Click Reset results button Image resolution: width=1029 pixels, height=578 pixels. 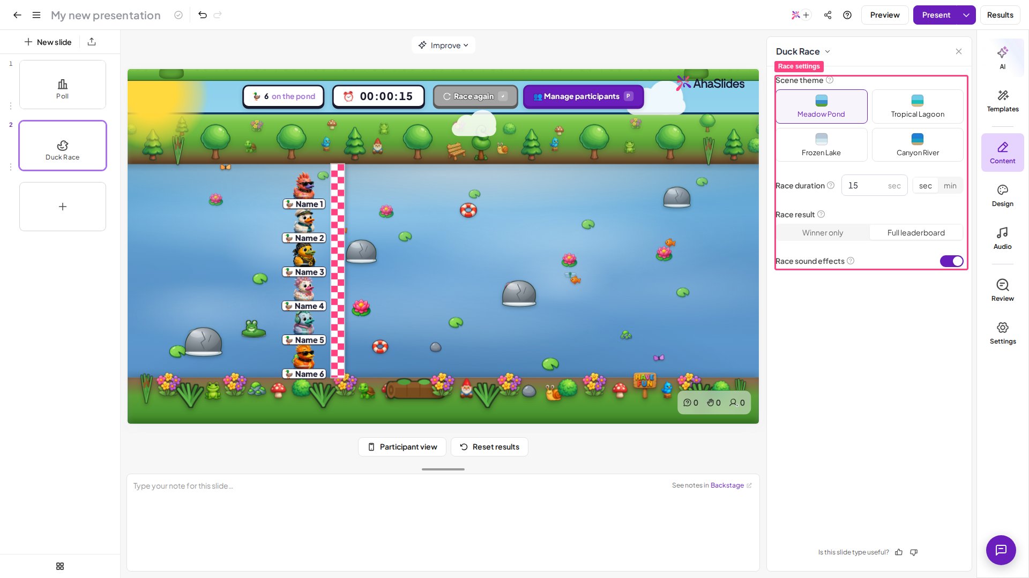point(489,447)
